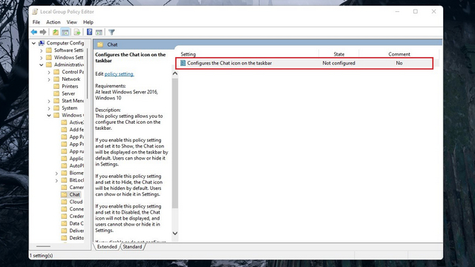Toggle the Show/Hide Action Pane icon
Screen dimensions: 475x267
tap(99, 32)
